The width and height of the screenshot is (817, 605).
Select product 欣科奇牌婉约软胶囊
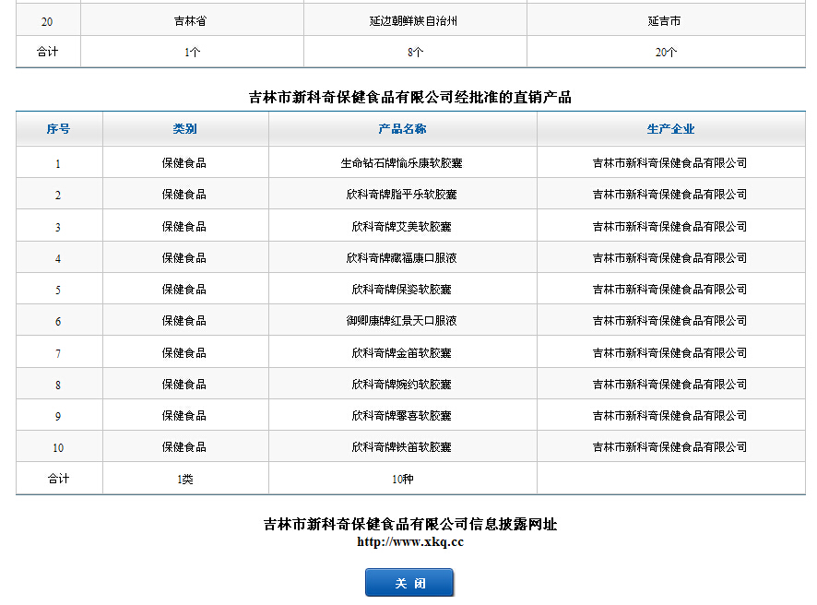[x=402, y=384]
